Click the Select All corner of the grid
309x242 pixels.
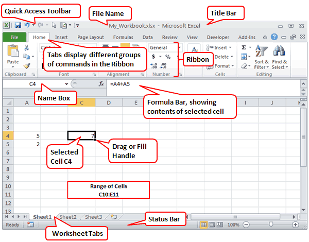point(8,102)
